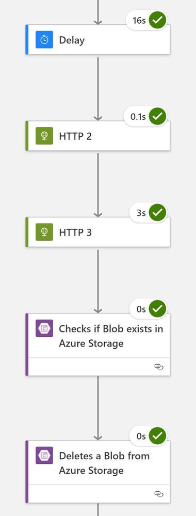Open connection link icon on Checks if Blob card
This screenshot has height=516, width=196.
(x=159, y=367)
